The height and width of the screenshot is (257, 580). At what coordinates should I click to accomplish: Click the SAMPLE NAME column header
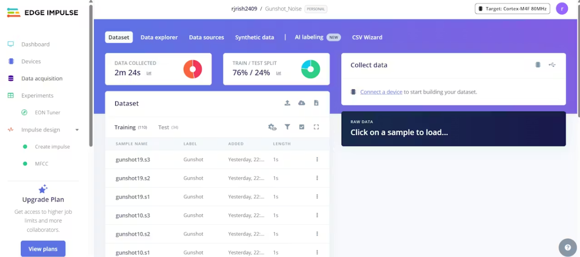click(x=132, y=144)
